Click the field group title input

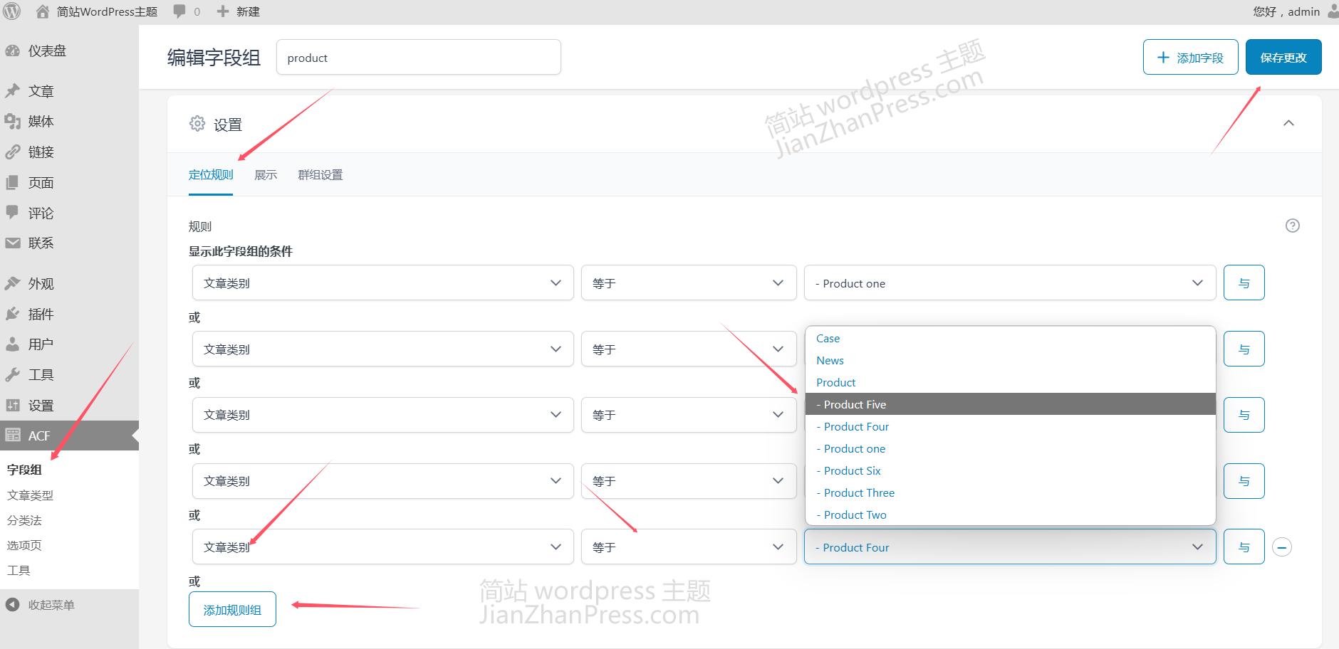418,58
